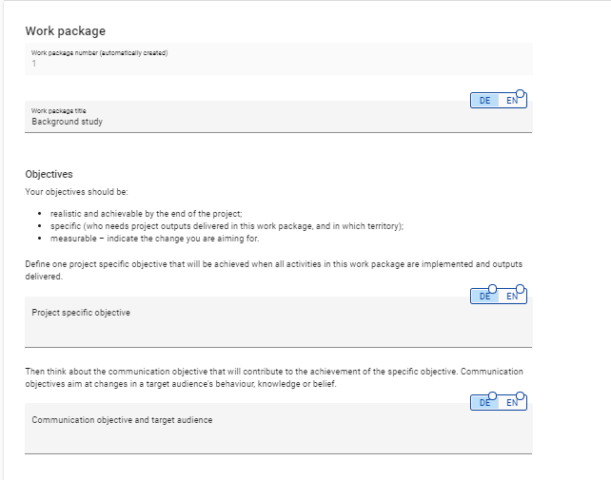The image size is (611, 480).
Task: Click circle indicator on Communication objective DE toggle
Action: pyautogui.click(x=492, y=396)
